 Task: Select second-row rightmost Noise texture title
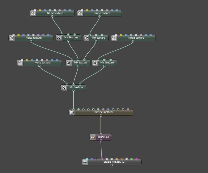tap(136, 38)
